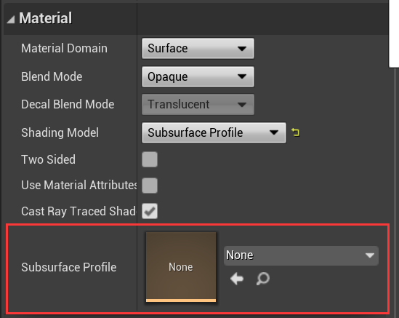Screen dimensions: 399x318
Task: Toggle the Two Sided checkbox
Action: pos(150,159)
